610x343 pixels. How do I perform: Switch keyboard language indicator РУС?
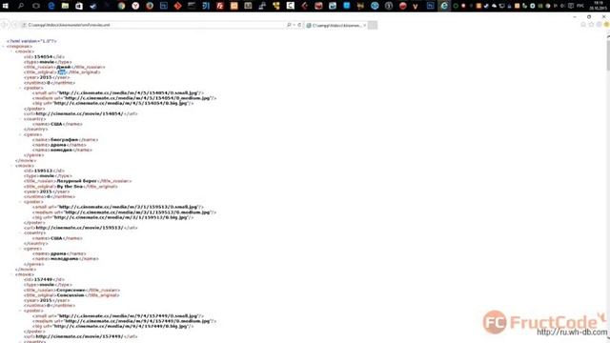coord(580,6)
